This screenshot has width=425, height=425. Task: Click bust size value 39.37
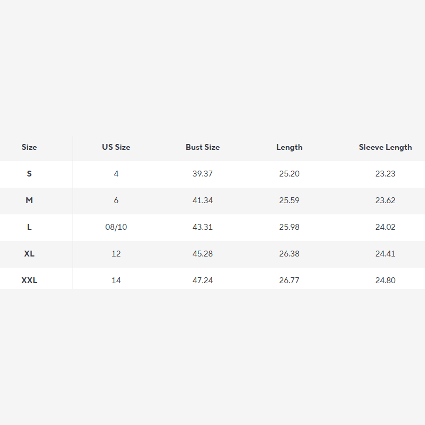[203, 174]
